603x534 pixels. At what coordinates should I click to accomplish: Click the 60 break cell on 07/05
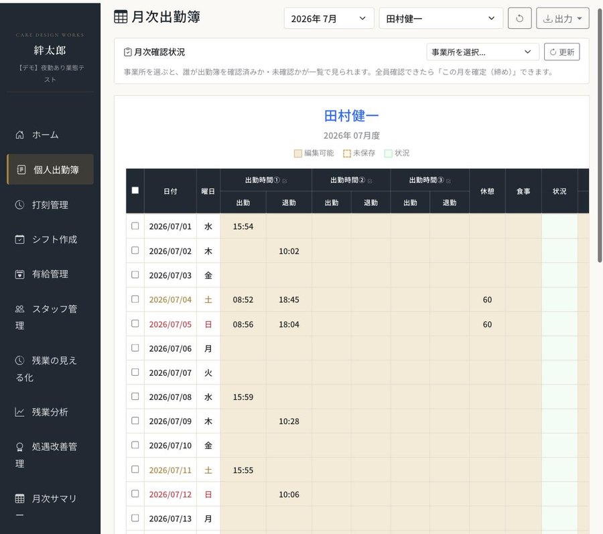[487, 324]
